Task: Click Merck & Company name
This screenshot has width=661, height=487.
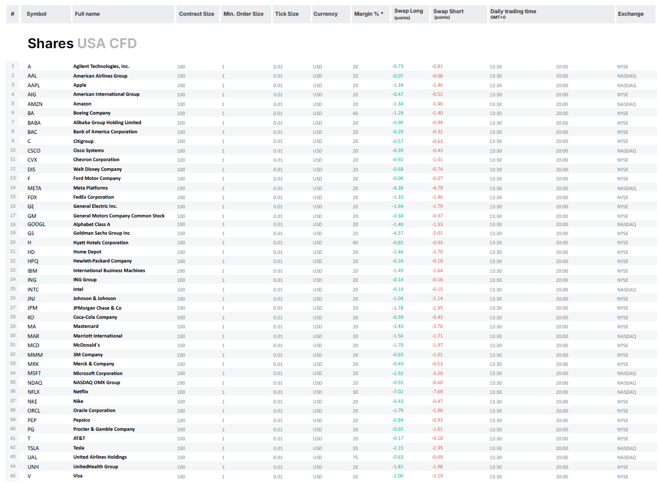Action: click(94, 364)
